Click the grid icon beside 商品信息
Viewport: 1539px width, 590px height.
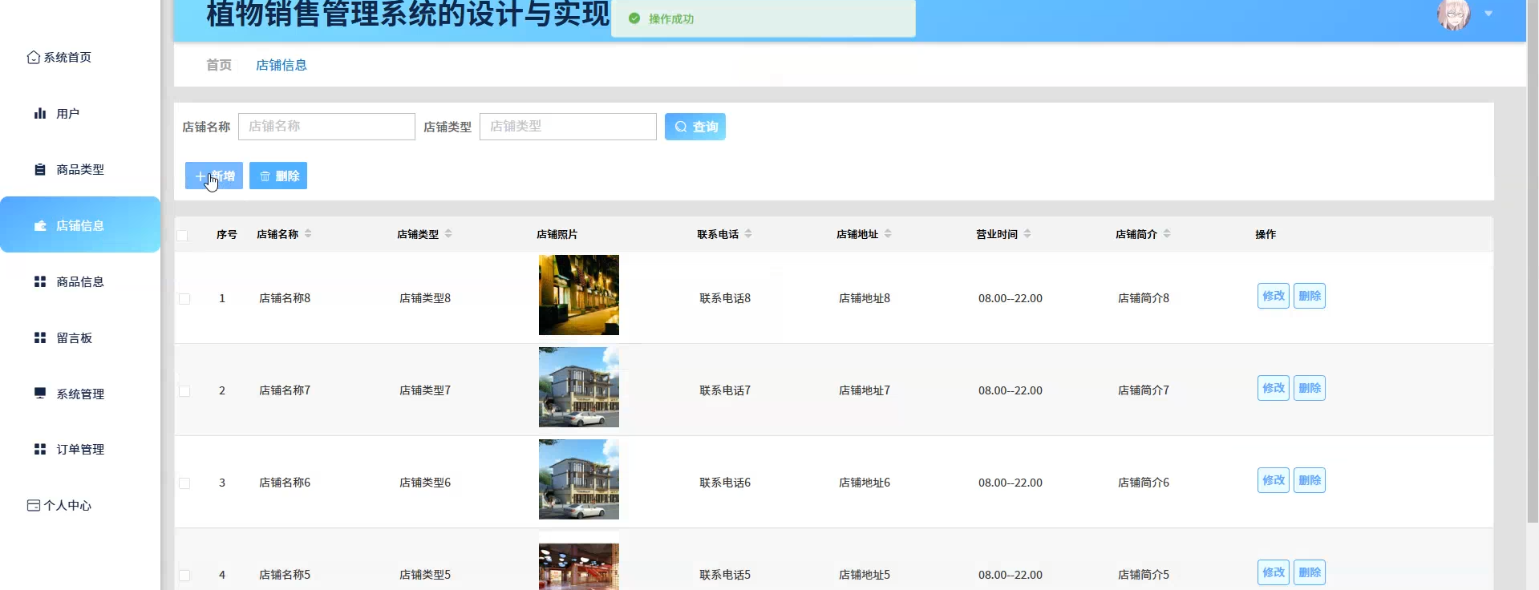point(40,281)
